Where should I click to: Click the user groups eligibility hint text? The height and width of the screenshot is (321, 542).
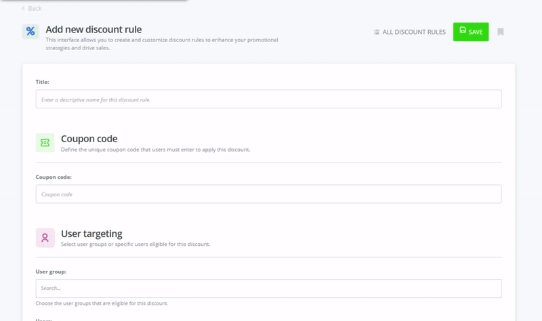(102, 303)
